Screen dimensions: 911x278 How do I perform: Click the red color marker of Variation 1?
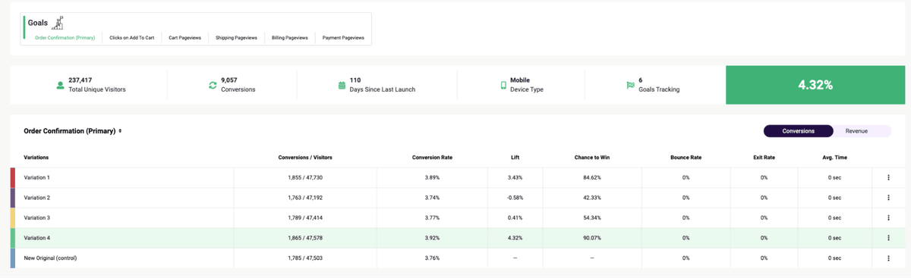12,177
